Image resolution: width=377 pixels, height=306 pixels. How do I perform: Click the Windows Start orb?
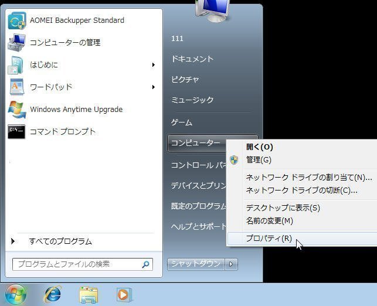16,294
